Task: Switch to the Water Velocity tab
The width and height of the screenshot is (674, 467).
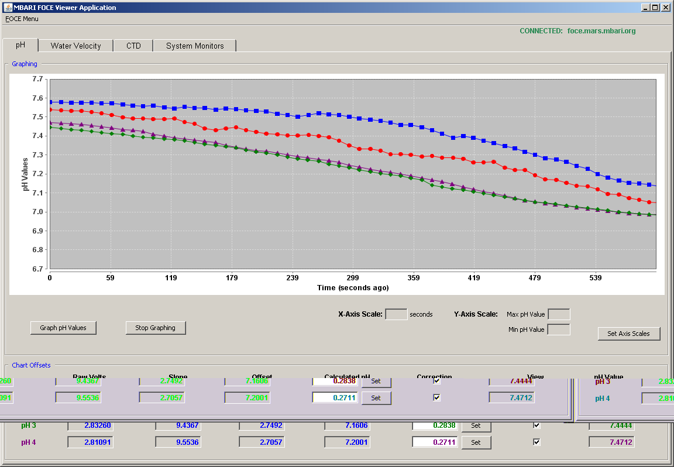Action: pyautogui.click(x=75, y=46)
